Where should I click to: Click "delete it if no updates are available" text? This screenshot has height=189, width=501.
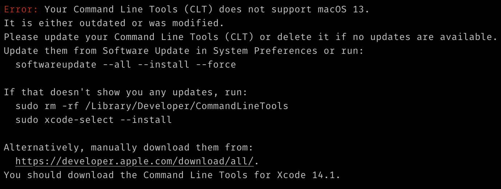(387, 37)
